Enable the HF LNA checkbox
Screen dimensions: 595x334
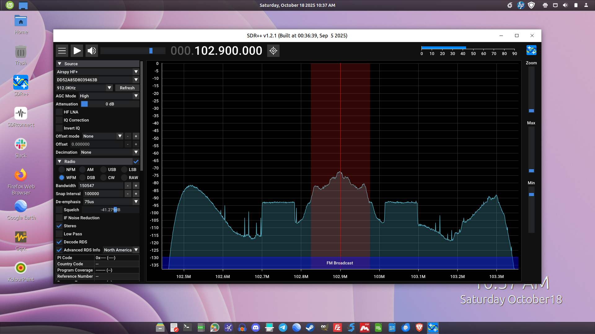[x=59, y=112]
